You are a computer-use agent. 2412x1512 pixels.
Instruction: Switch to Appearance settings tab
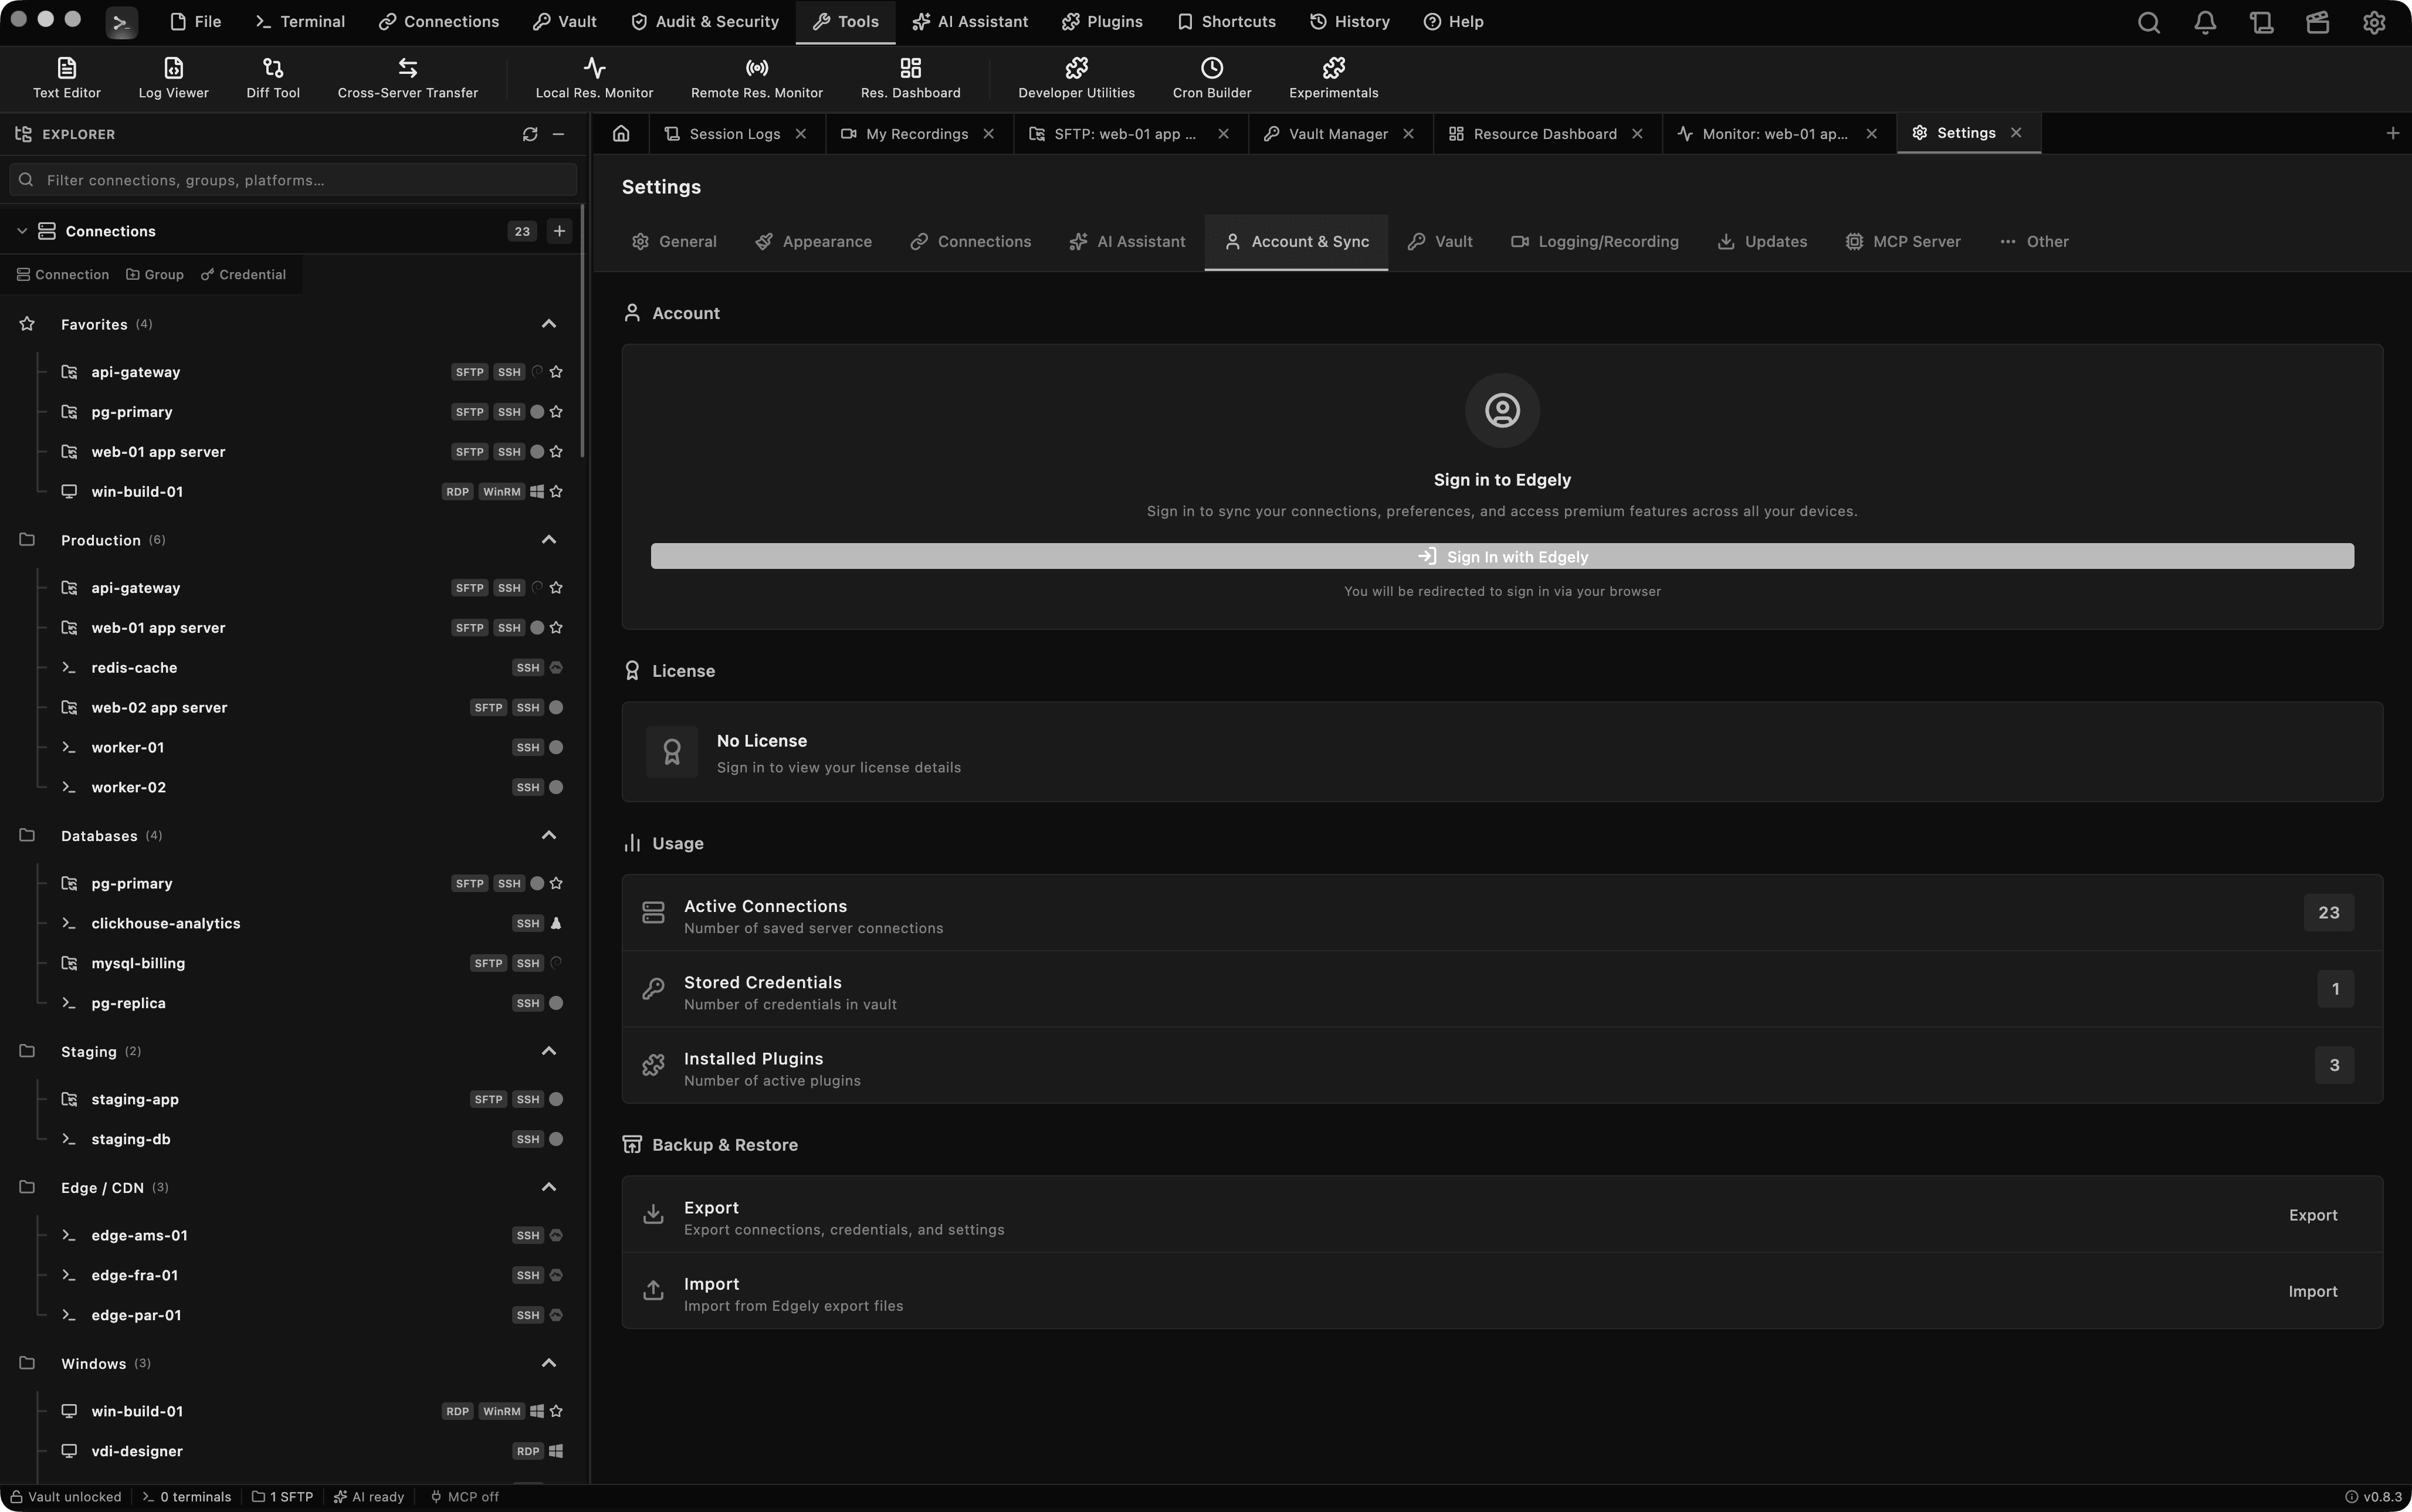[813, 242]
